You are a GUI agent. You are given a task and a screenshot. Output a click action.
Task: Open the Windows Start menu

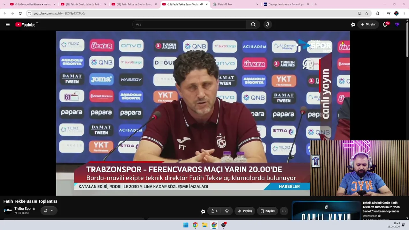tap(186, 225)
